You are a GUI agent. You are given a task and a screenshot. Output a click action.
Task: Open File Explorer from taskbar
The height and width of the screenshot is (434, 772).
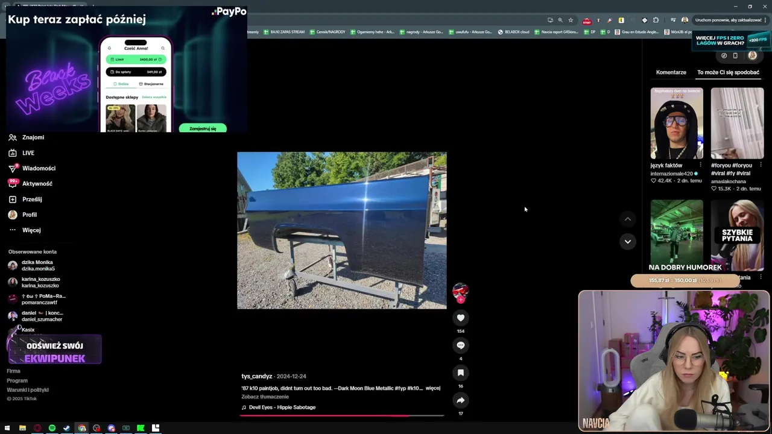(x=22, y=429)
